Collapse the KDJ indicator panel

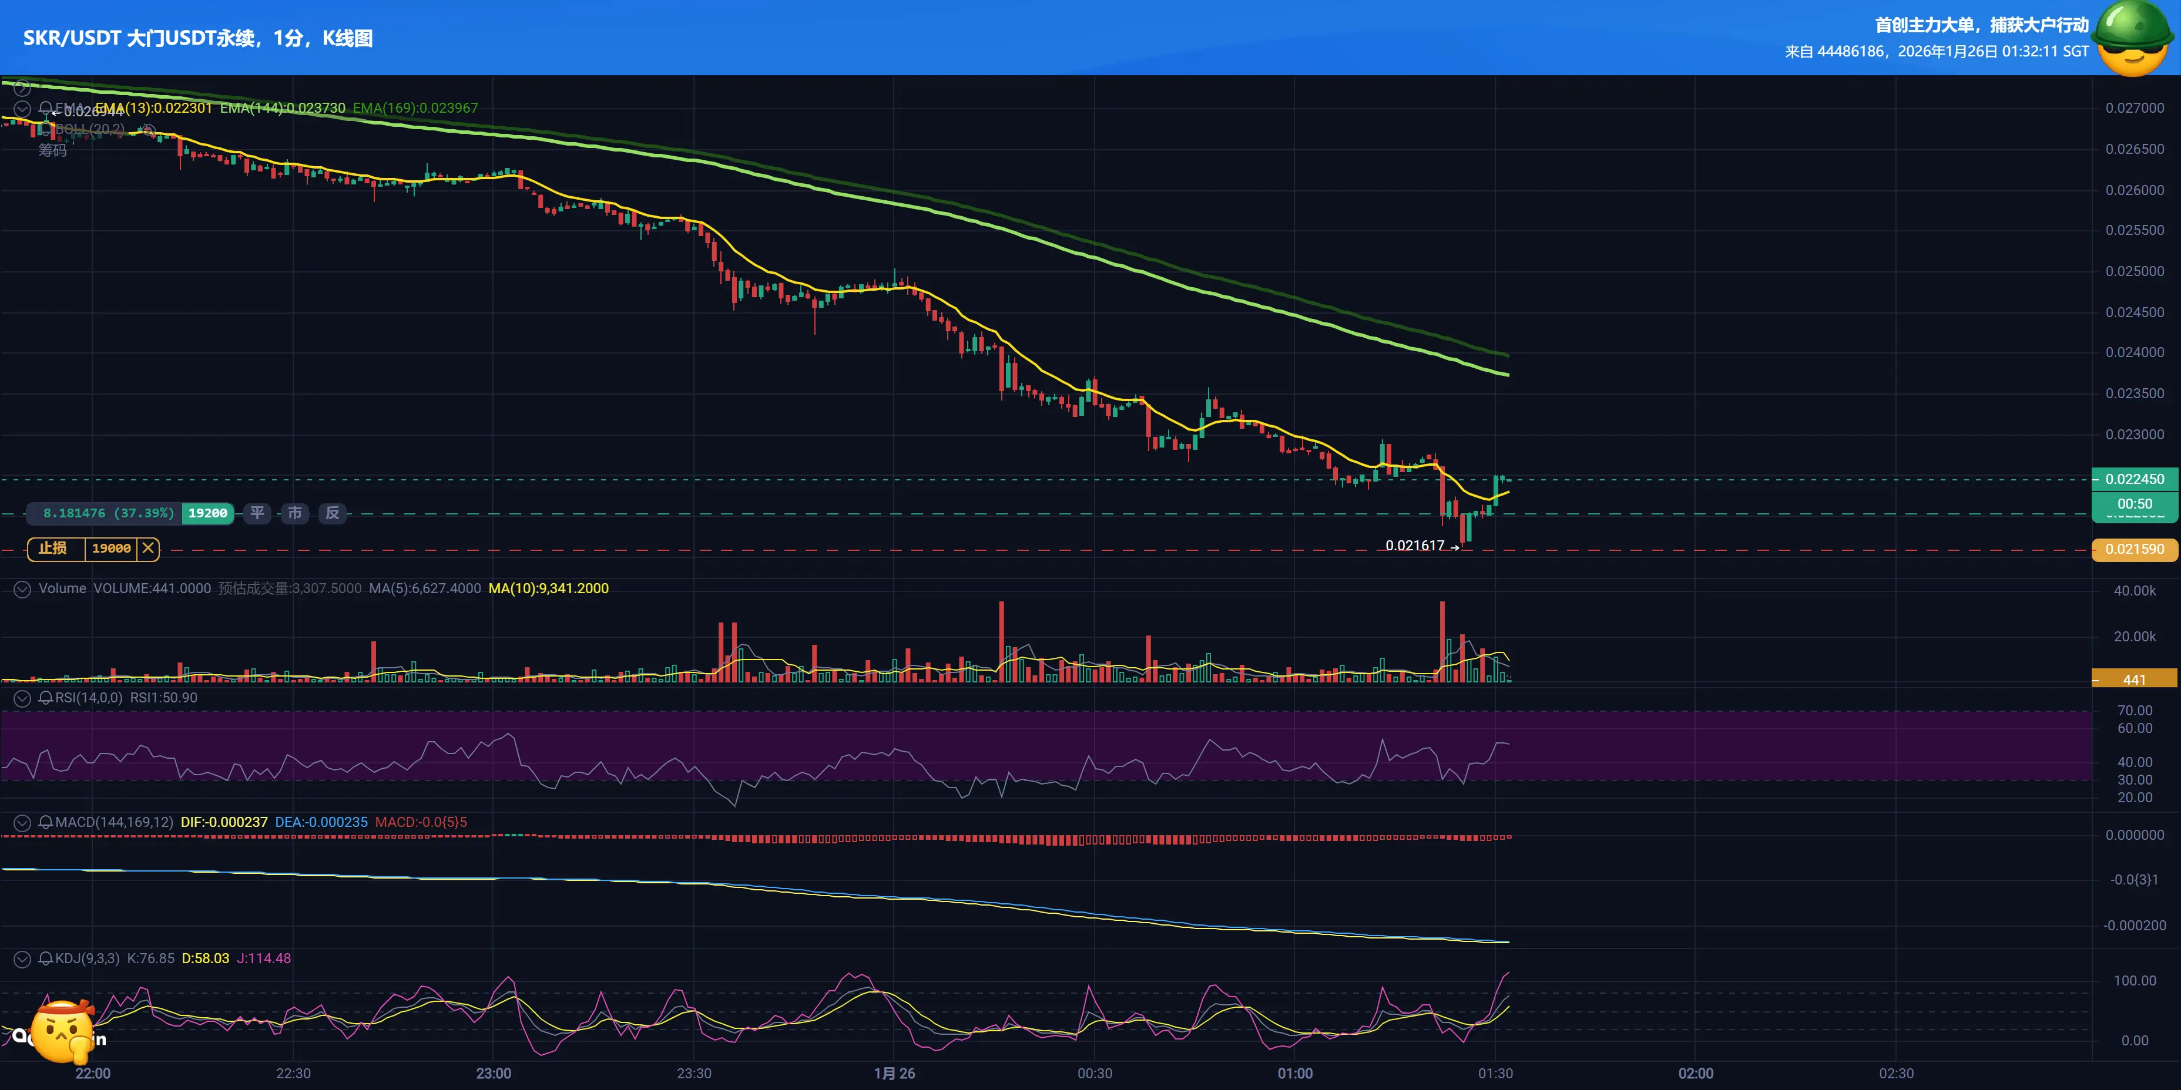coord(22,959)
